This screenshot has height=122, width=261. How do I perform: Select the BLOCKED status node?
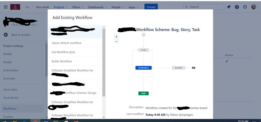coord(179,68)
